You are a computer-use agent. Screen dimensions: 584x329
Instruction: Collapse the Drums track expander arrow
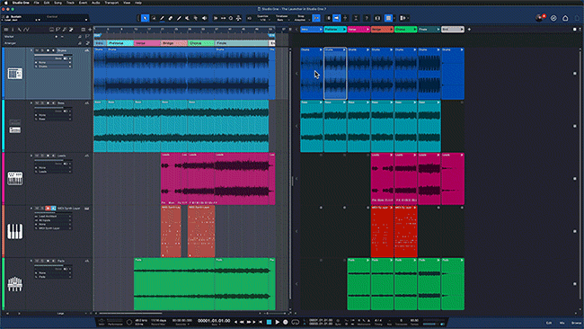31,50
